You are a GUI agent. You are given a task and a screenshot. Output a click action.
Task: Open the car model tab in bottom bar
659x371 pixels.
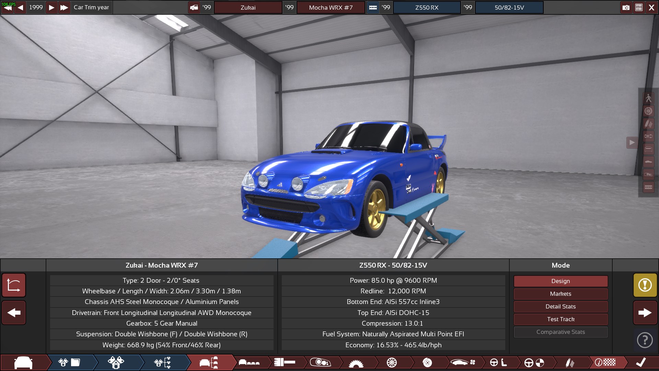click(23, 362)
